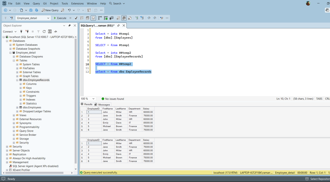
Task: Expand the Programmability folder
Action: 14,127
